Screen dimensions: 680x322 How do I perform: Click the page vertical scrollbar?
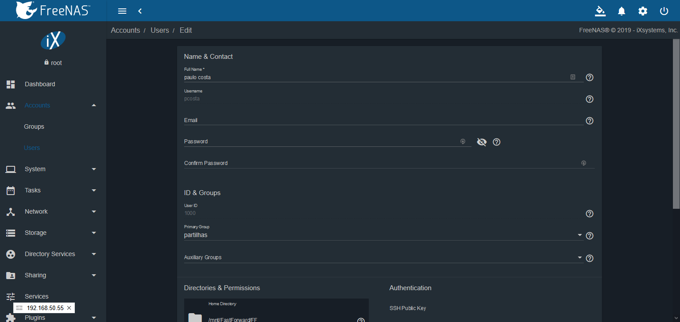(x=676, y=124)
